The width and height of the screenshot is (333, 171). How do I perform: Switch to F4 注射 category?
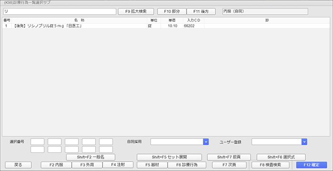click(118, 165)
